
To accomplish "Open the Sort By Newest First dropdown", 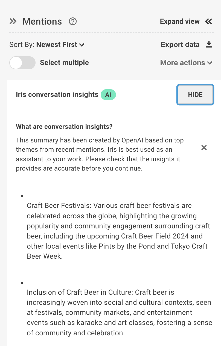I will pyautogui.click(x=47, y=44).
